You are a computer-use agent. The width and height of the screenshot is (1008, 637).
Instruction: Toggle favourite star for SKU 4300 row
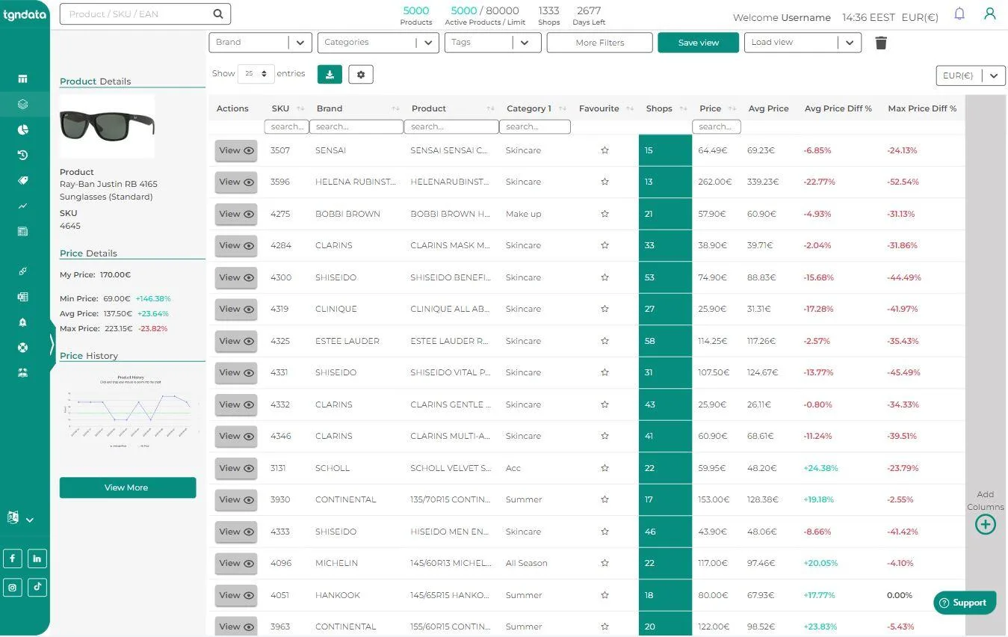(x=605, y=277)
